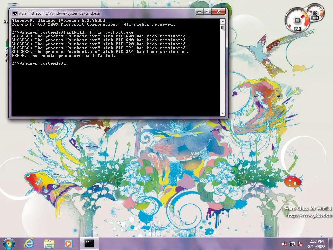This screenshot has height=250, width=333.
Task: Open File Explorer from taskbar
Action: pos(49,243)
